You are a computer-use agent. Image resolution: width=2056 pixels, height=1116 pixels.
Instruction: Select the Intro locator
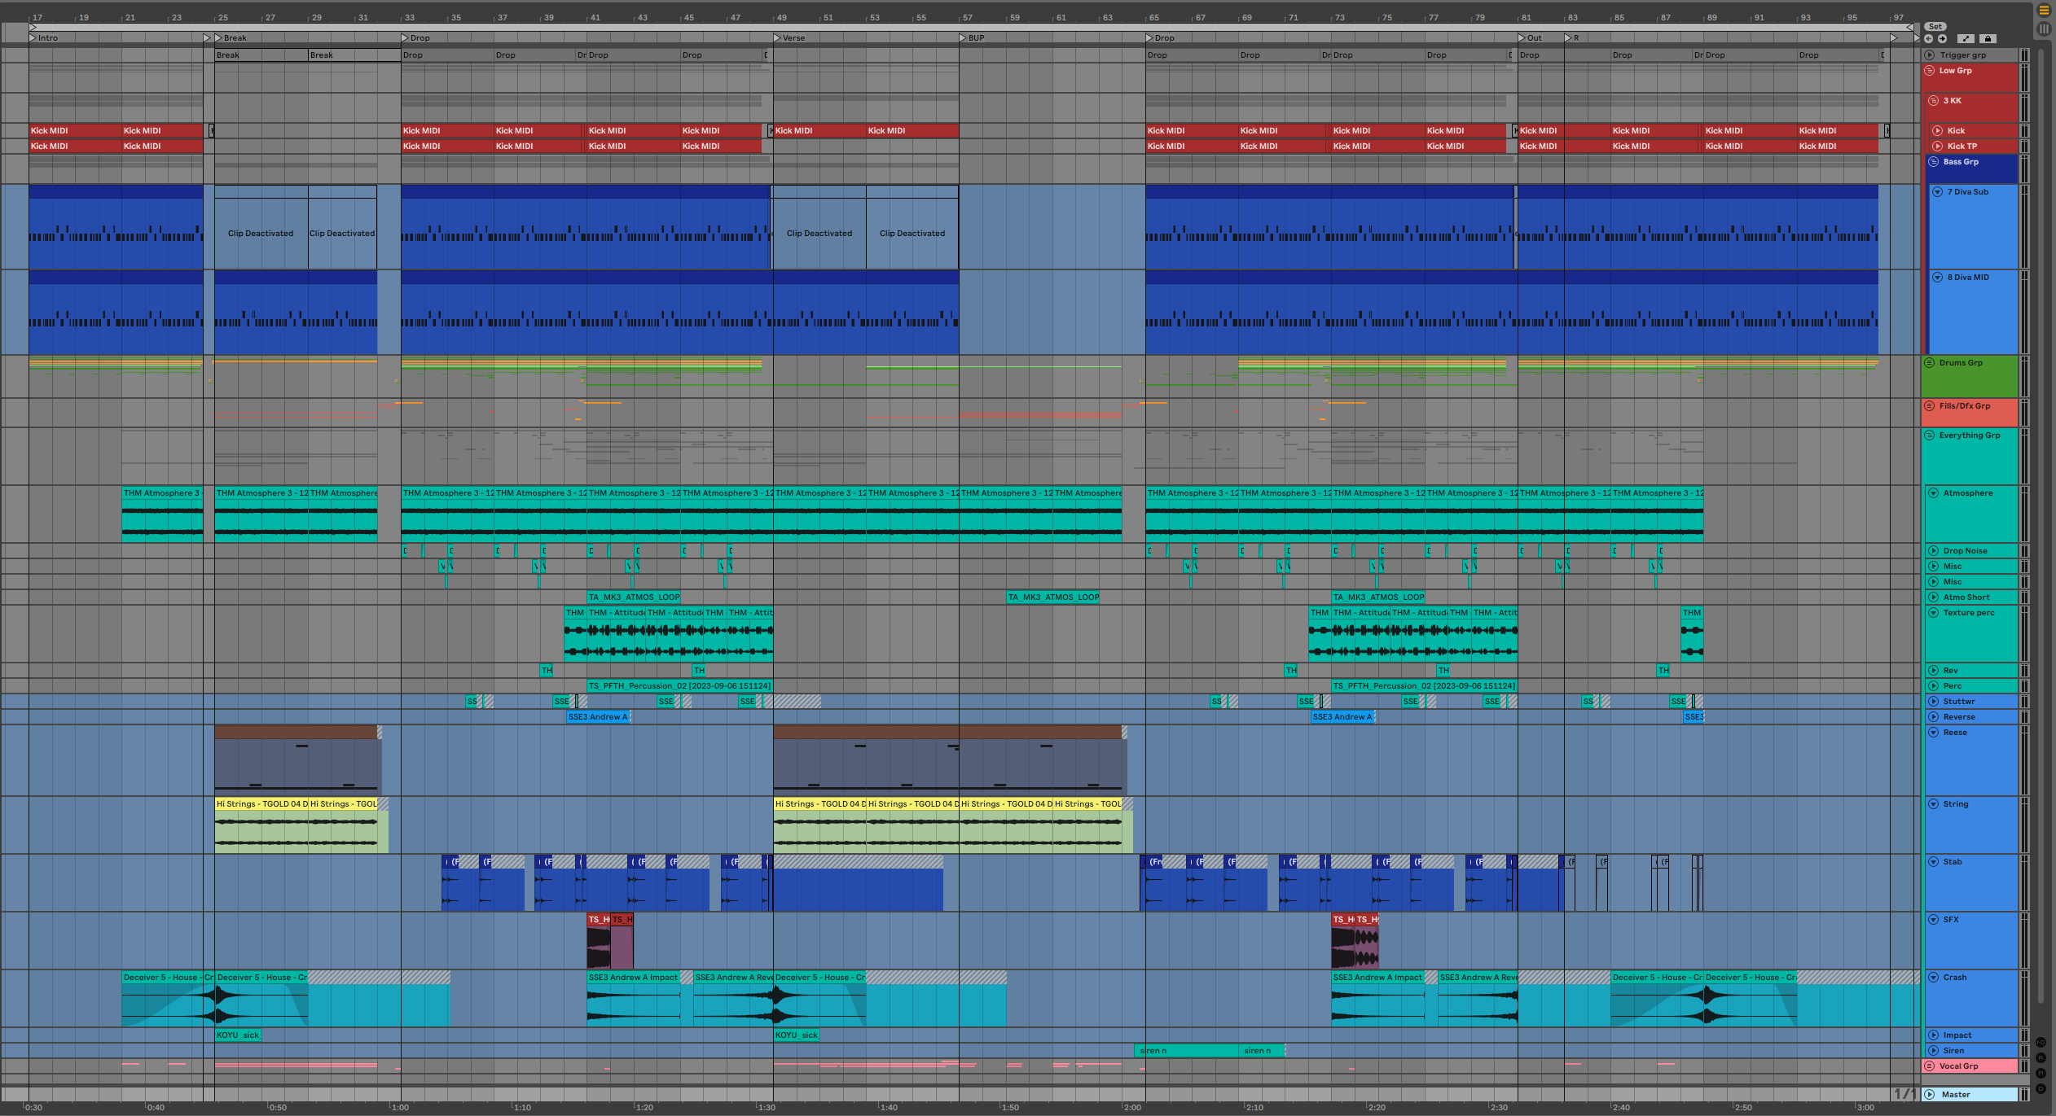click(x=44, y=38)
